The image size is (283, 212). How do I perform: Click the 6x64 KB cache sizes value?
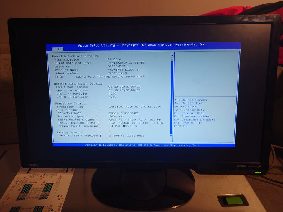coord(135,120)
